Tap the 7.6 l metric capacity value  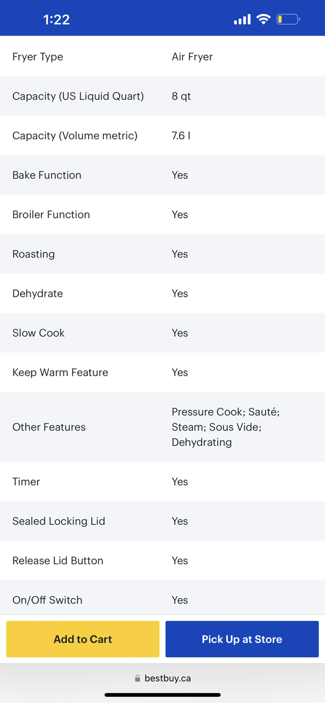tap(181, 136)
